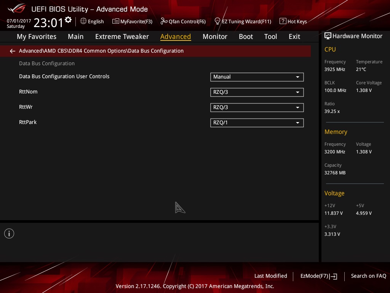Screen dimensions: 390x293
Task: Click the globe language icon
Action: pyautogui.click(x=83, y=21)
